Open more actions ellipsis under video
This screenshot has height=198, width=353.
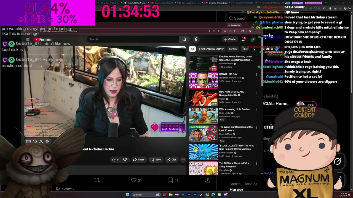183,159
